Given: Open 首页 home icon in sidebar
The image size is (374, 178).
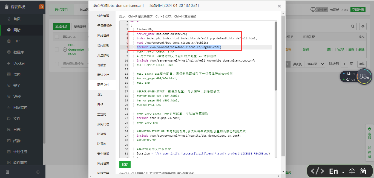Looking at the screenshot, I should [x=9, y=19].
